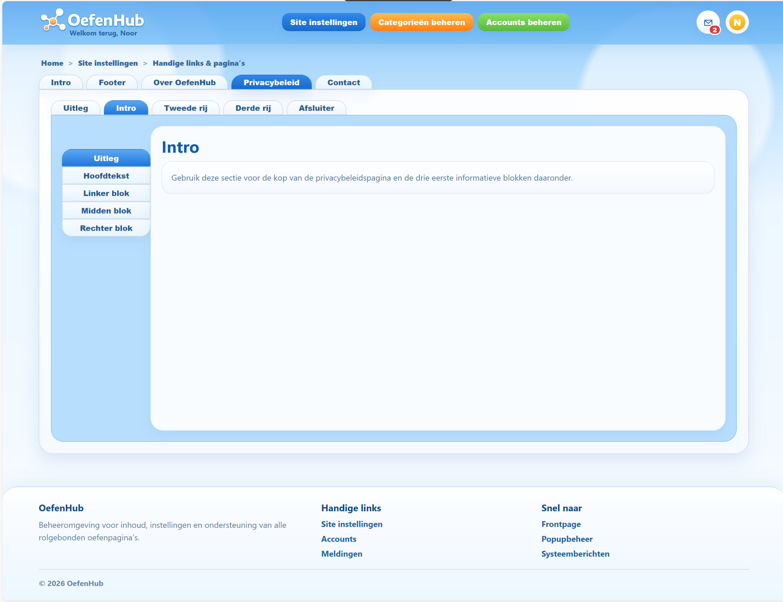Go to Home breadcrumb

(x=52, y=63)
